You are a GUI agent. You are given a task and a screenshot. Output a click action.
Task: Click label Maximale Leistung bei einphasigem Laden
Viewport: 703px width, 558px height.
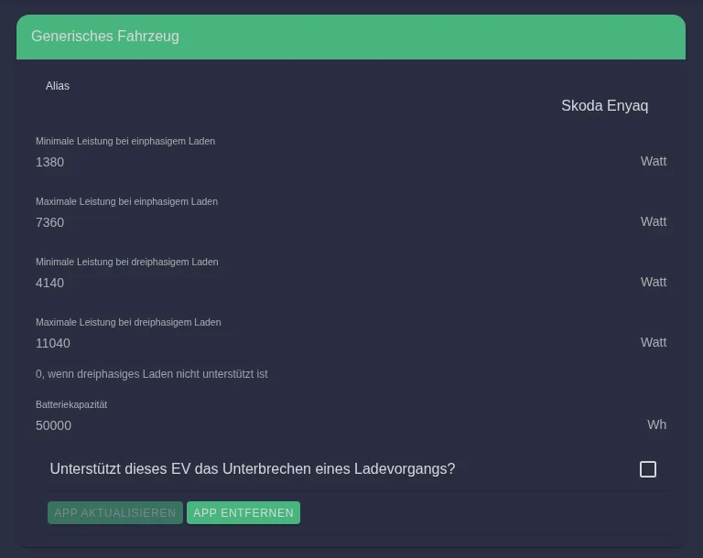(127, 201)
